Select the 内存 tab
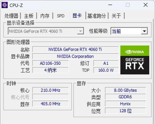The width and height of the screenshot is (155, 124). pos(45,16)
